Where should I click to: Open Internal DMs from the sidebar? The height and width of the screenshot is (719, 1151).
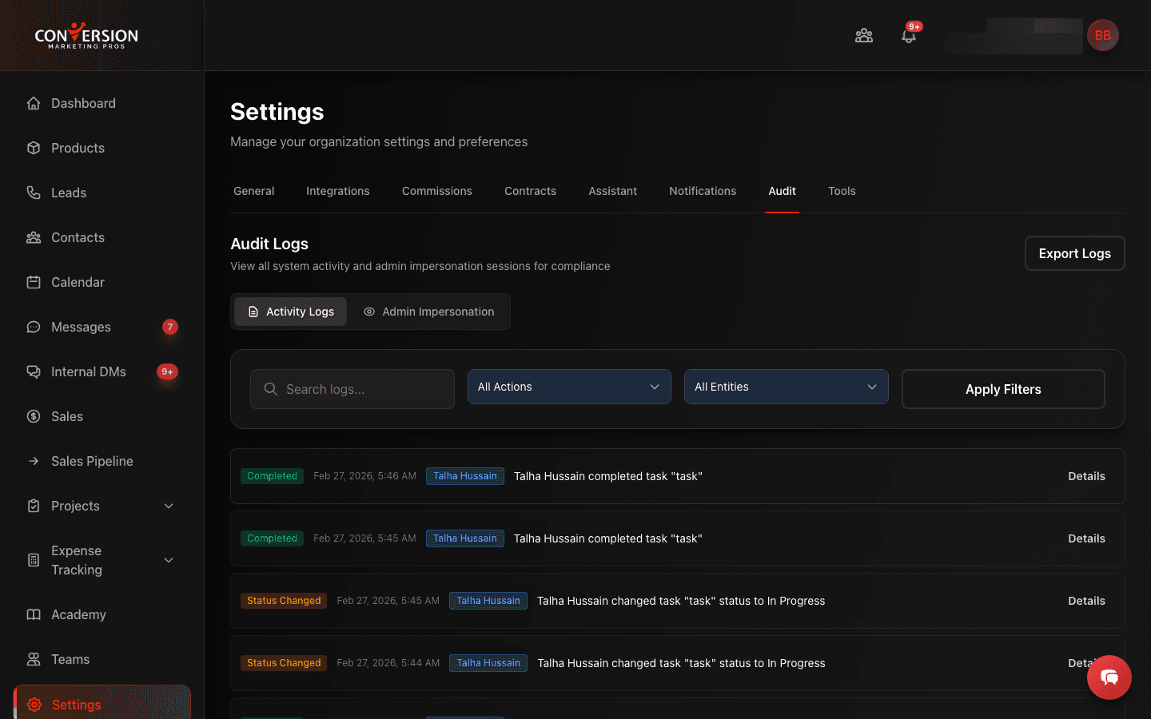[x=88, y=371]
